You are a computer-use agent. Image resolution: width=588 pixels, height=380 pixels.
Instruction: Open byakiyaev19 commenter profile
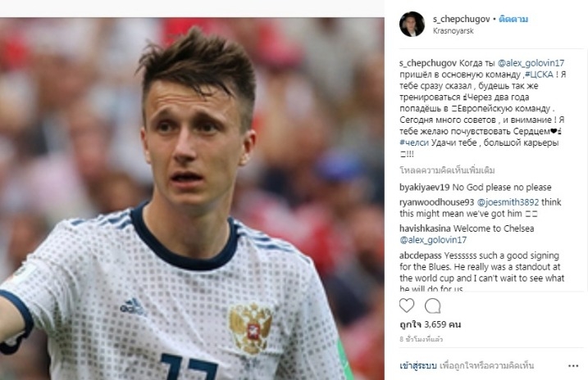(425, 188)
